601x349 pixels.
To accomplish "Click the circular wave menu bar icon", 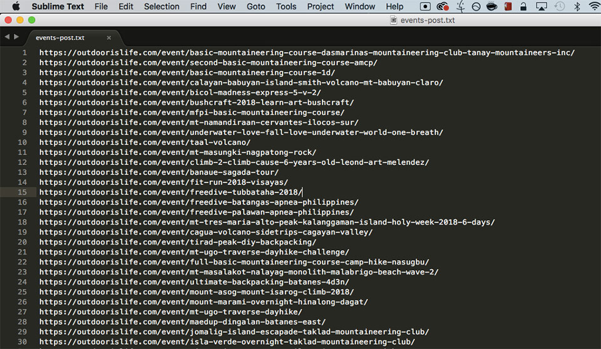I will coord(476,6).
